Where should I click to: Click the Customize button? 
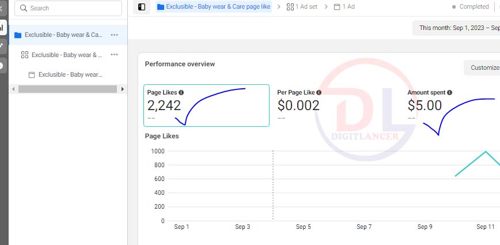coord(482,67)
